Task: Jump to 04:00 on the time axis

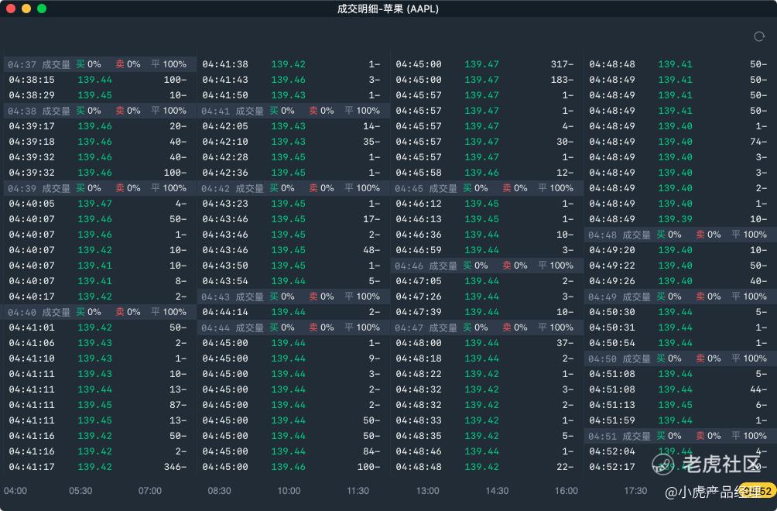Action: (x=15, y=491)
